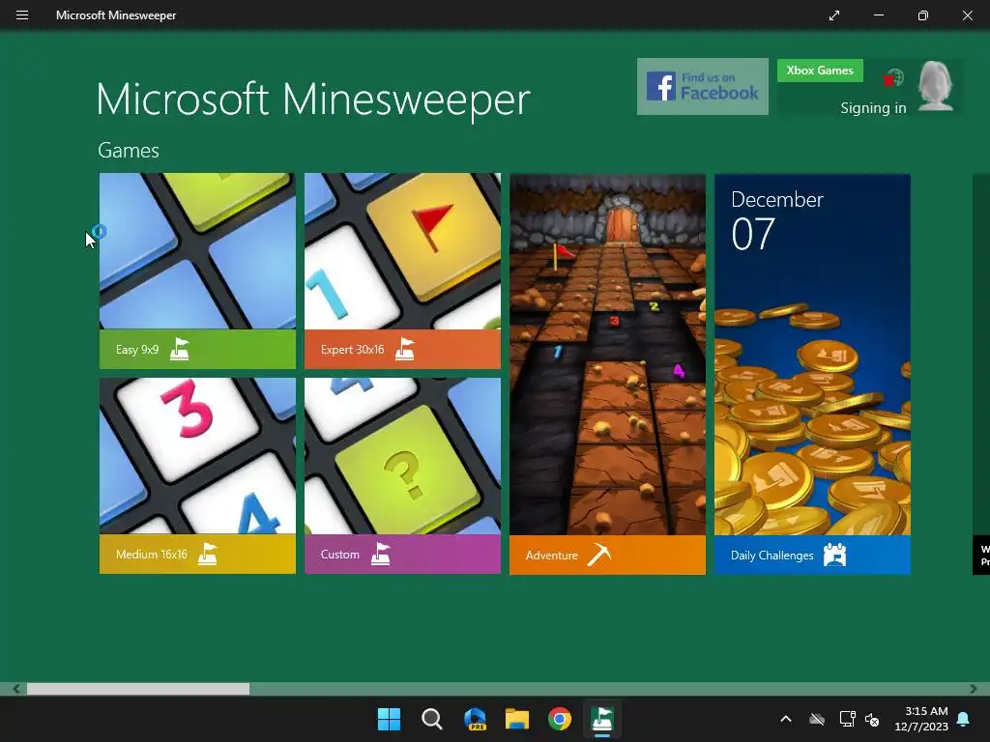Open the gray profile avatar
Image resolution: width=990 pixels, height=742 pixels.
coord(935,86)
